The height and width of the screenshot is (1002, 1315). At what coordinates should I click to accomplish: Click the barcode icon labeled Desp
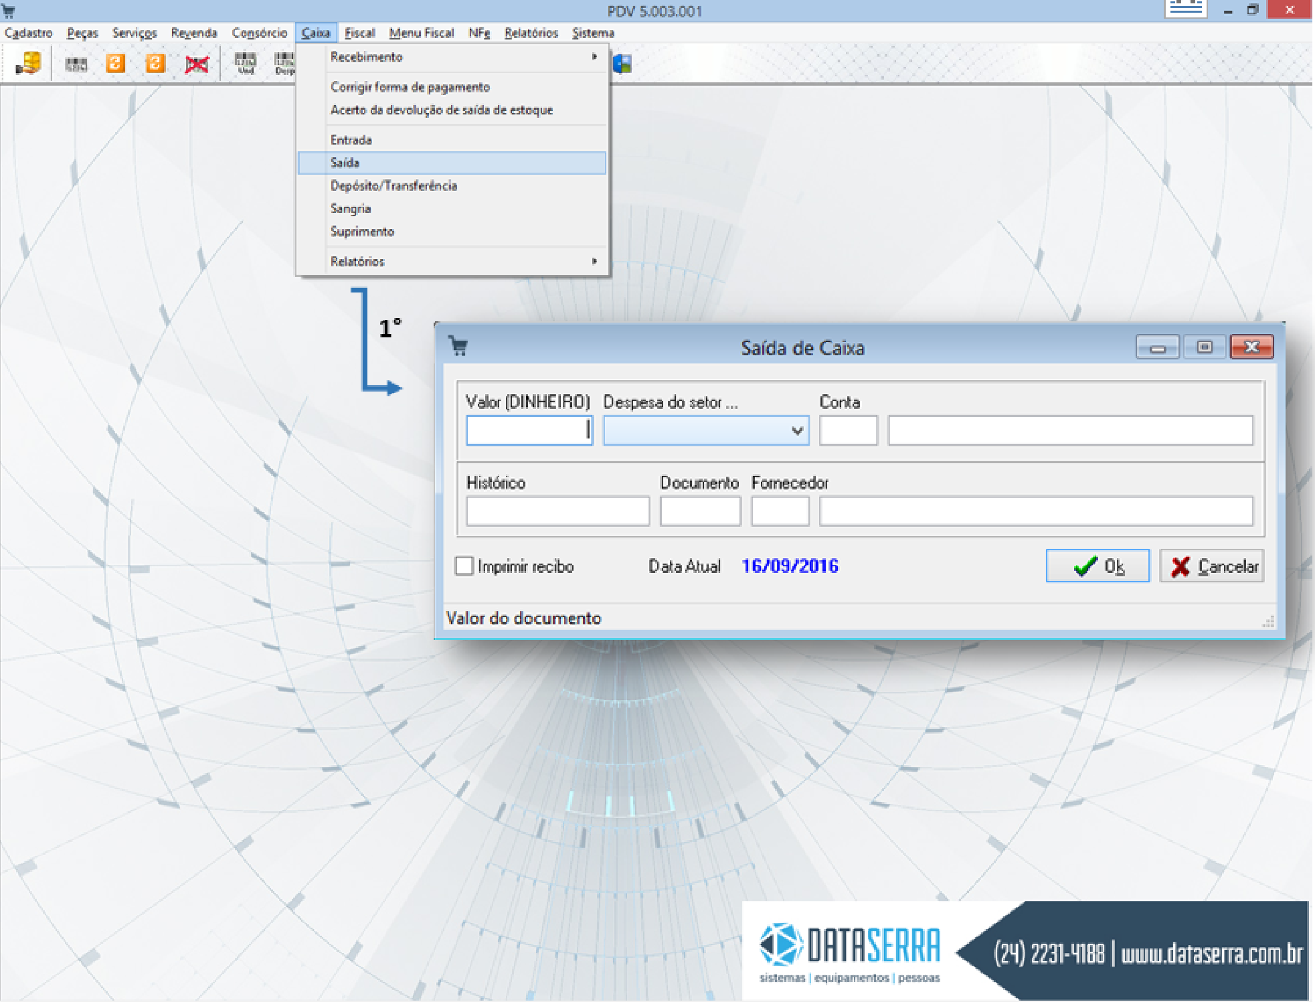click(x=284, y=63)
